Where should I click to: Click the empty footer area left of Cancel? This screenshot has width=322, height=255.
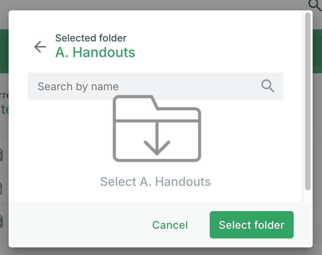76,225
